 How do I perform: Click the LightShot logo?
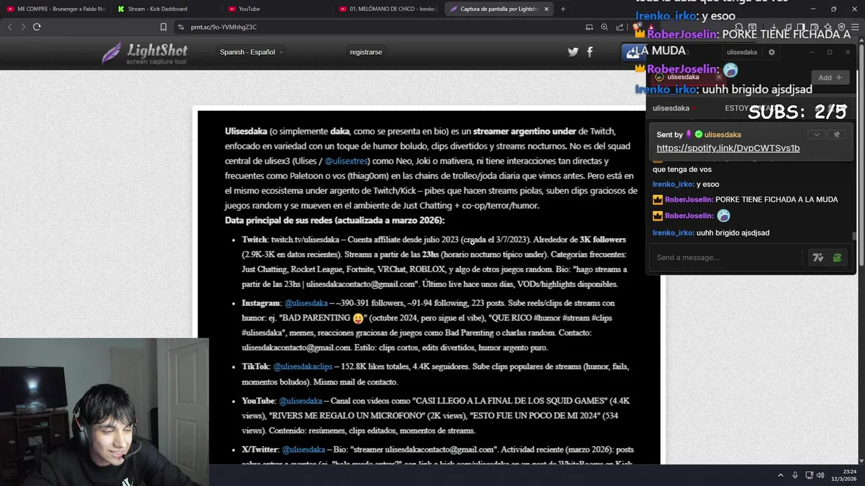point(145,53)
